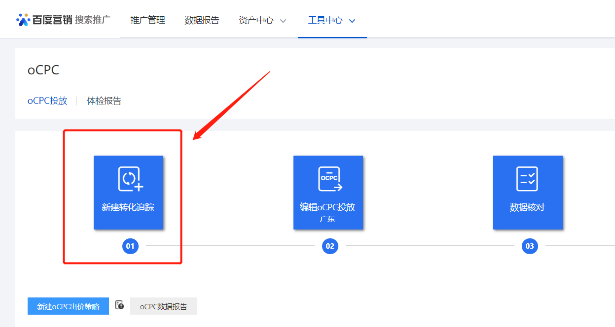This screenshot has width=615, height=327.
Task: Click the 新建转化追踪 label text
Action: [x=128, y=207]
